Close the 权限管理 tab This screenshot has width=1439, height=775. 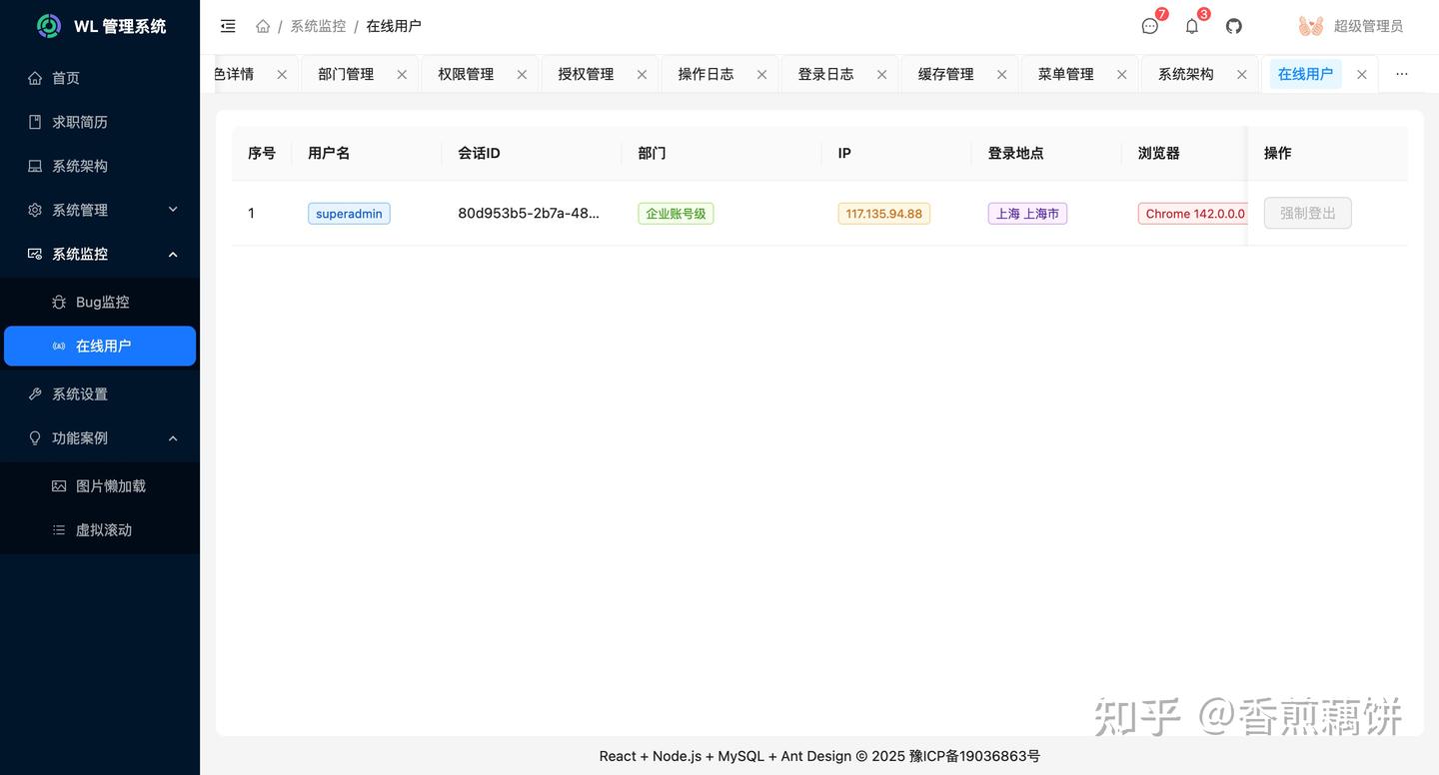point(522,74)
